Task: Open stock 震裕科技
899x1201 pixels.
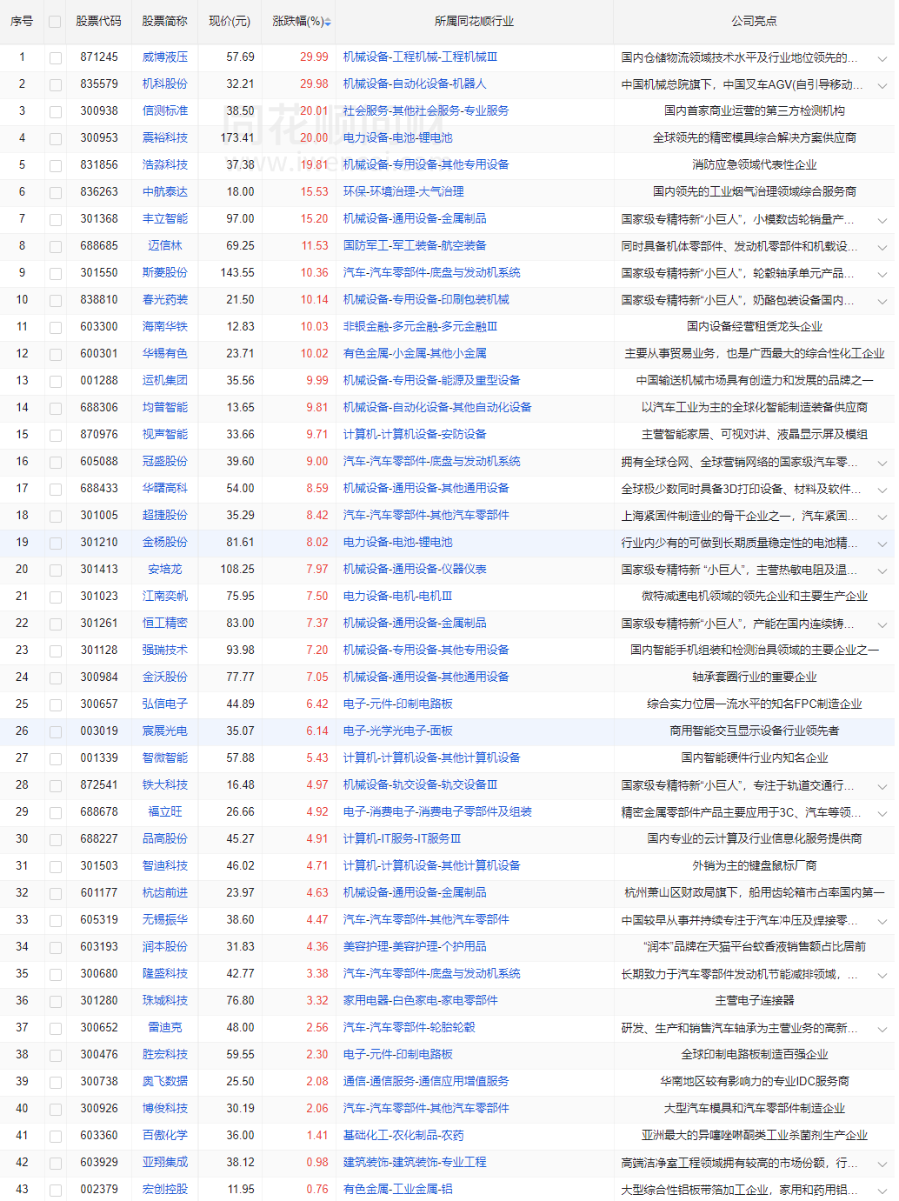Action: pyautogui.click(x=165, y=137)
